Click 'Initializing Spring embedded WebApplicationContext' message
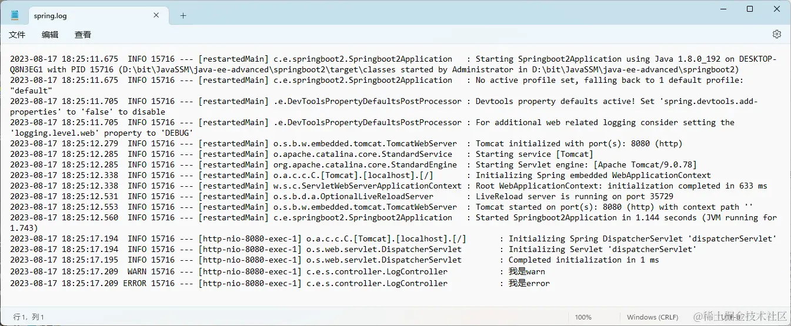 [x=593, y=175]
